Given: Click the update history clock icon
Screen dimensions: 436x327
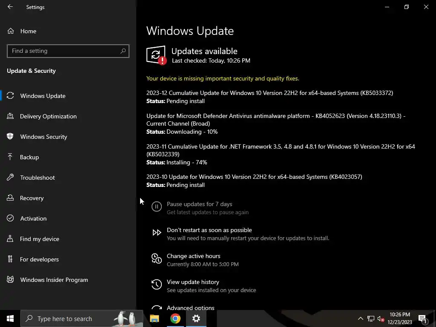Looking at the screenshot, I should (x=157, y=284).
